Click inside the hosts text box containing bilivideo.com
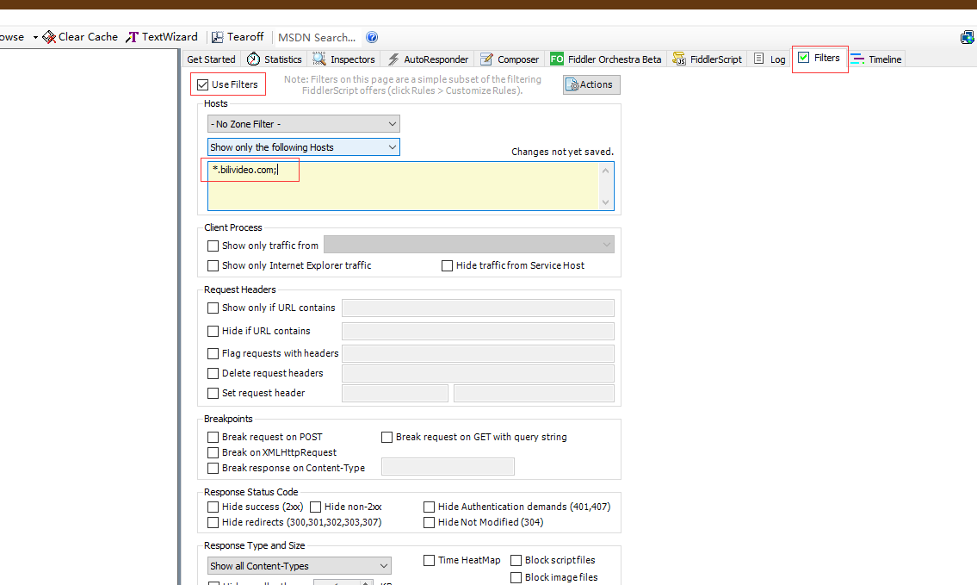Viewport: 977px width, 585px height. (x=403, y=186)
